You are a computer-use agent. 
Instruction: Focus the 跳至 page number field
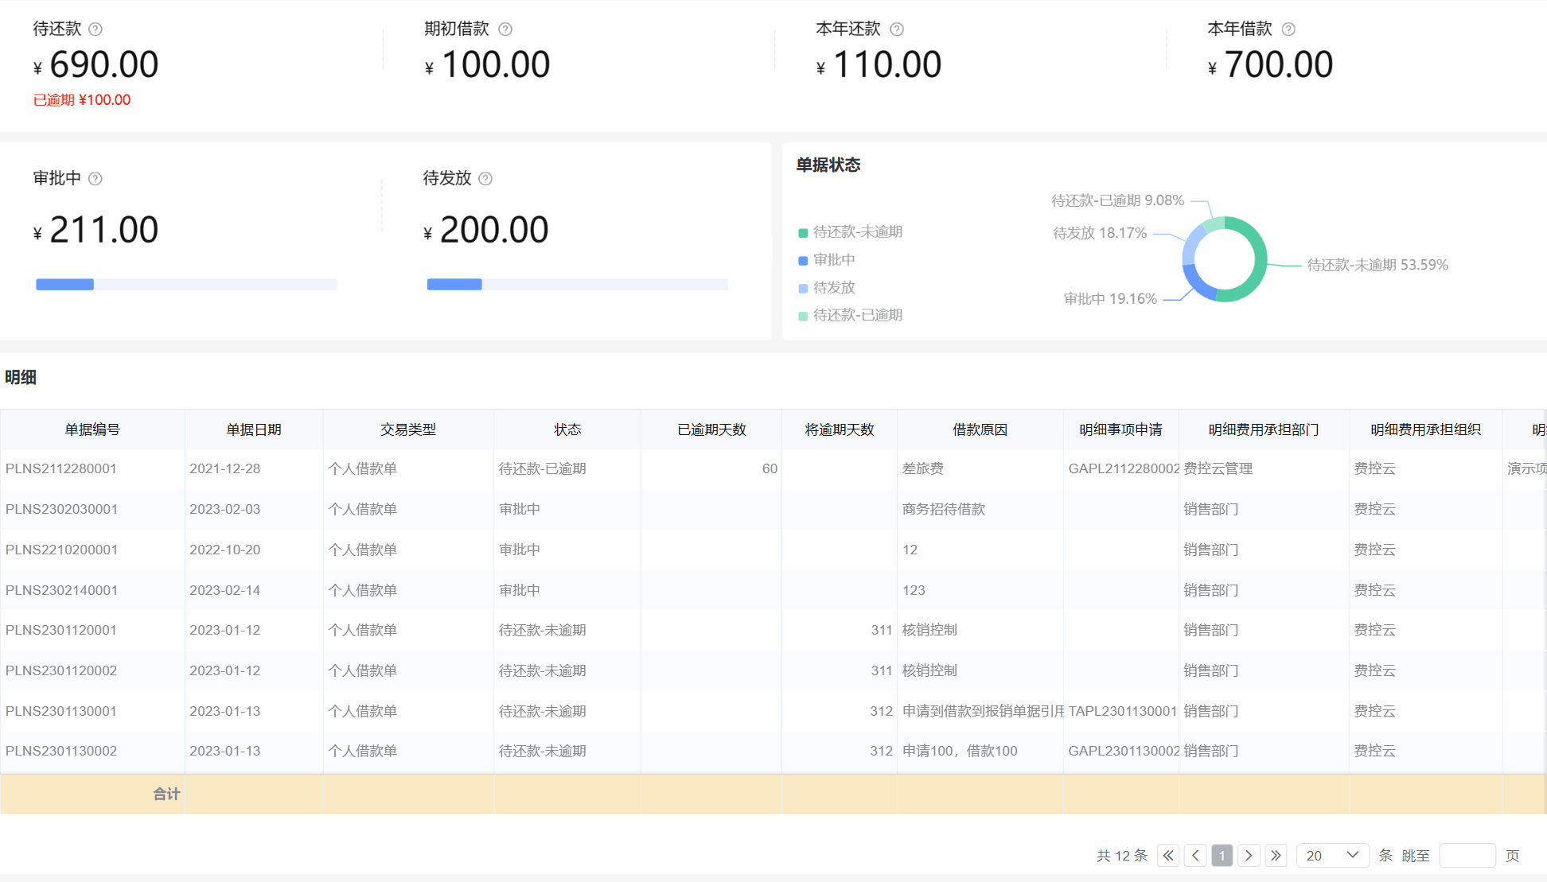coord(1467,856)
